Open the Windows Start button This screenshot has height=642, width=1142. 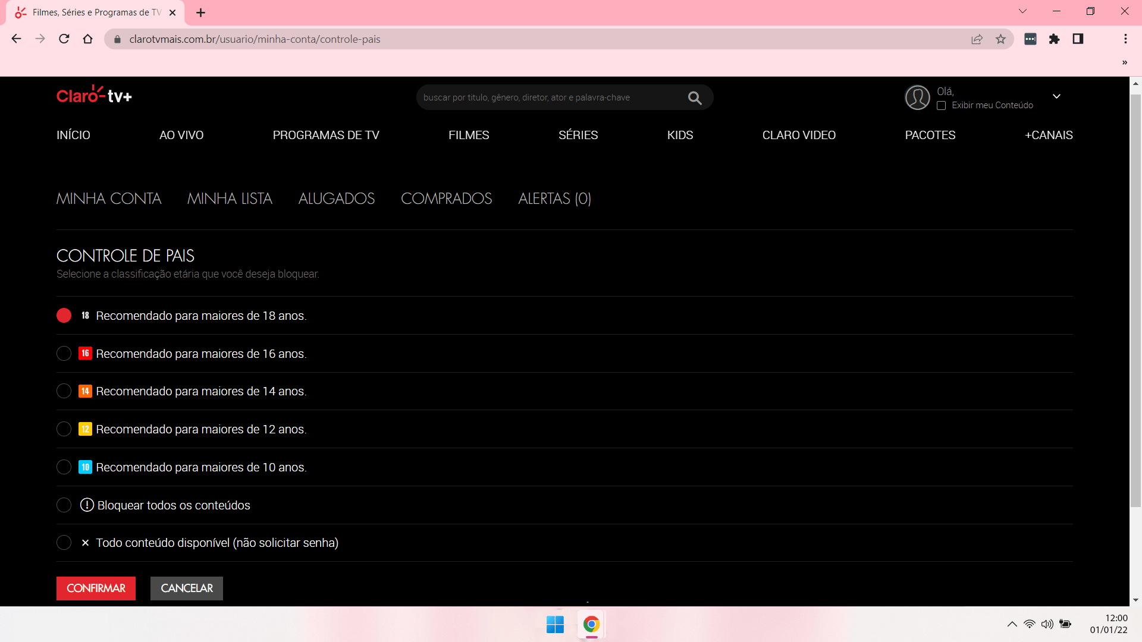point(555,625)
